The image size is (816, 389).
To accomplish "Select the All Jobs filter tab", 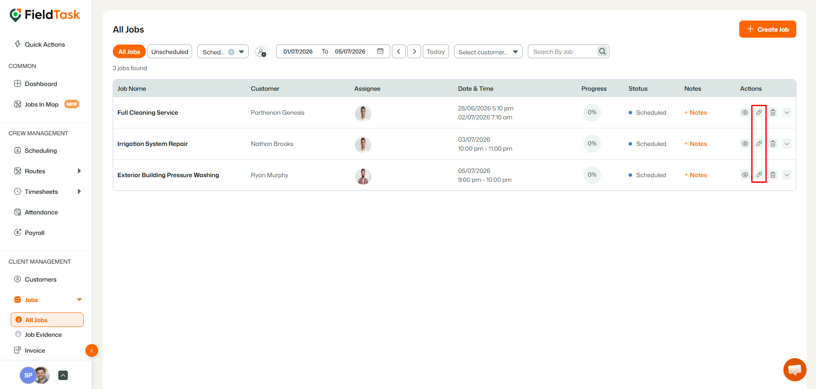I will [129, 51].
